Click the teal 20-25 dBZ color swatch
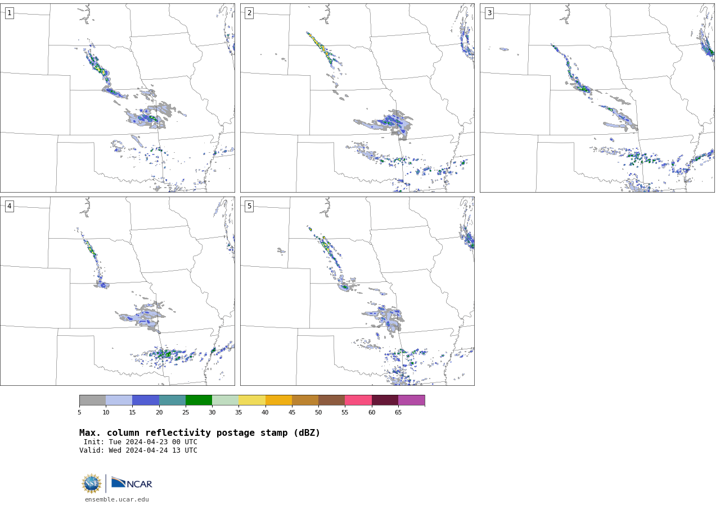Image resolution: width=720 pixels, height=506 pixels. [172, 400]
